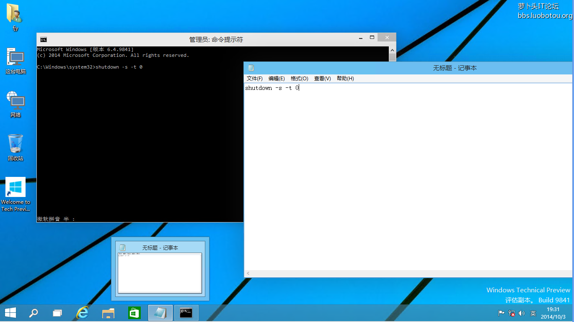The height and width of the screenshot is (322, 574).
Task: Switch input language via 英 indicator
Action: [533, 313]
